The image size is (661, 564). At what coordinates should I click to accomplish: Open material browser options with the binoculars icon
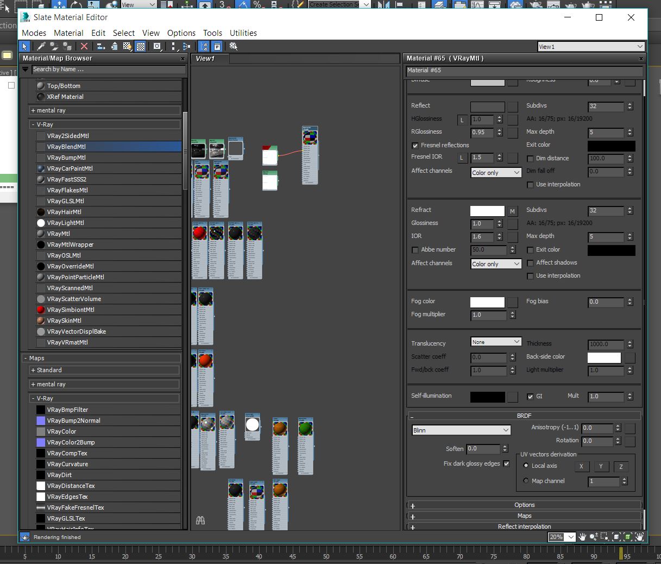point(200,520)
